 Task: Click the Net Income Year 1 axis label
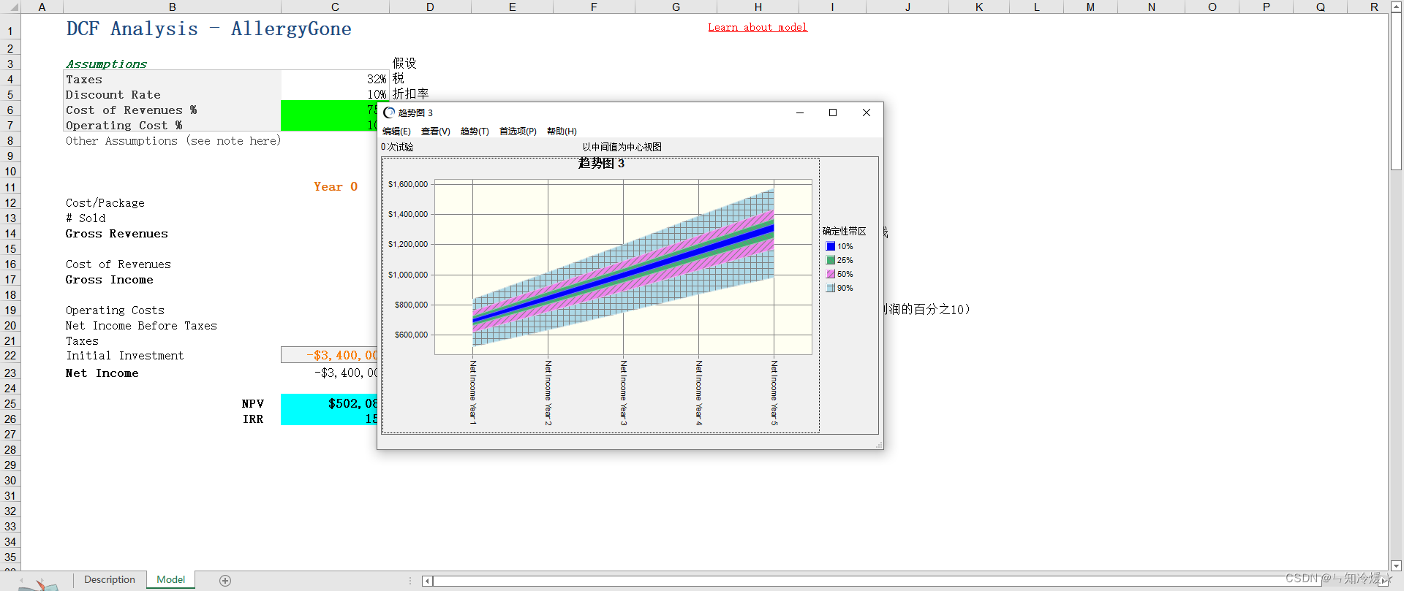[473, 392]
